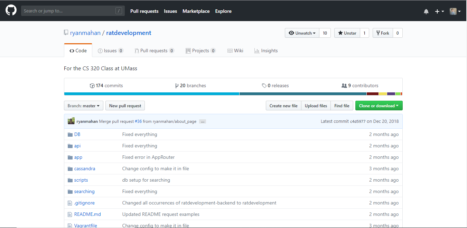The height and width of the screenshot is (228, 467).
Task: Click the releases tag icon
Action: click(264, 86)
